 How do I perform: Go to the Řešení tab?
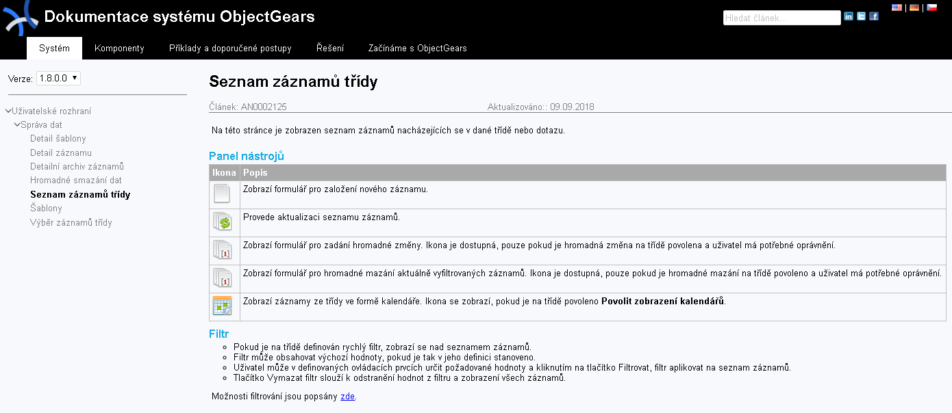click(x=330, y=49)
